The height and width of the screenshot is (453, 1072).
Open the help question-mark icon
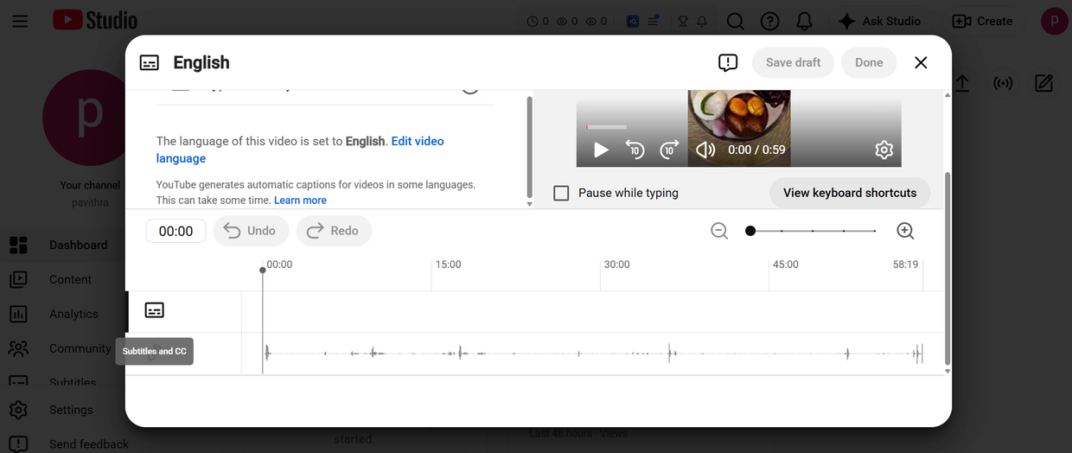click(x=769, y=22)
